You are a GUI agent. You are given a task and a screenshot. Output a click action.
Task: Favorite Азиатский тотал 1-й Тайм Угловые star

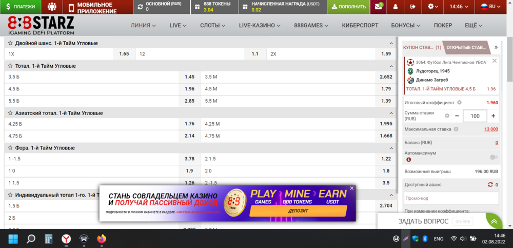(10, 113)
